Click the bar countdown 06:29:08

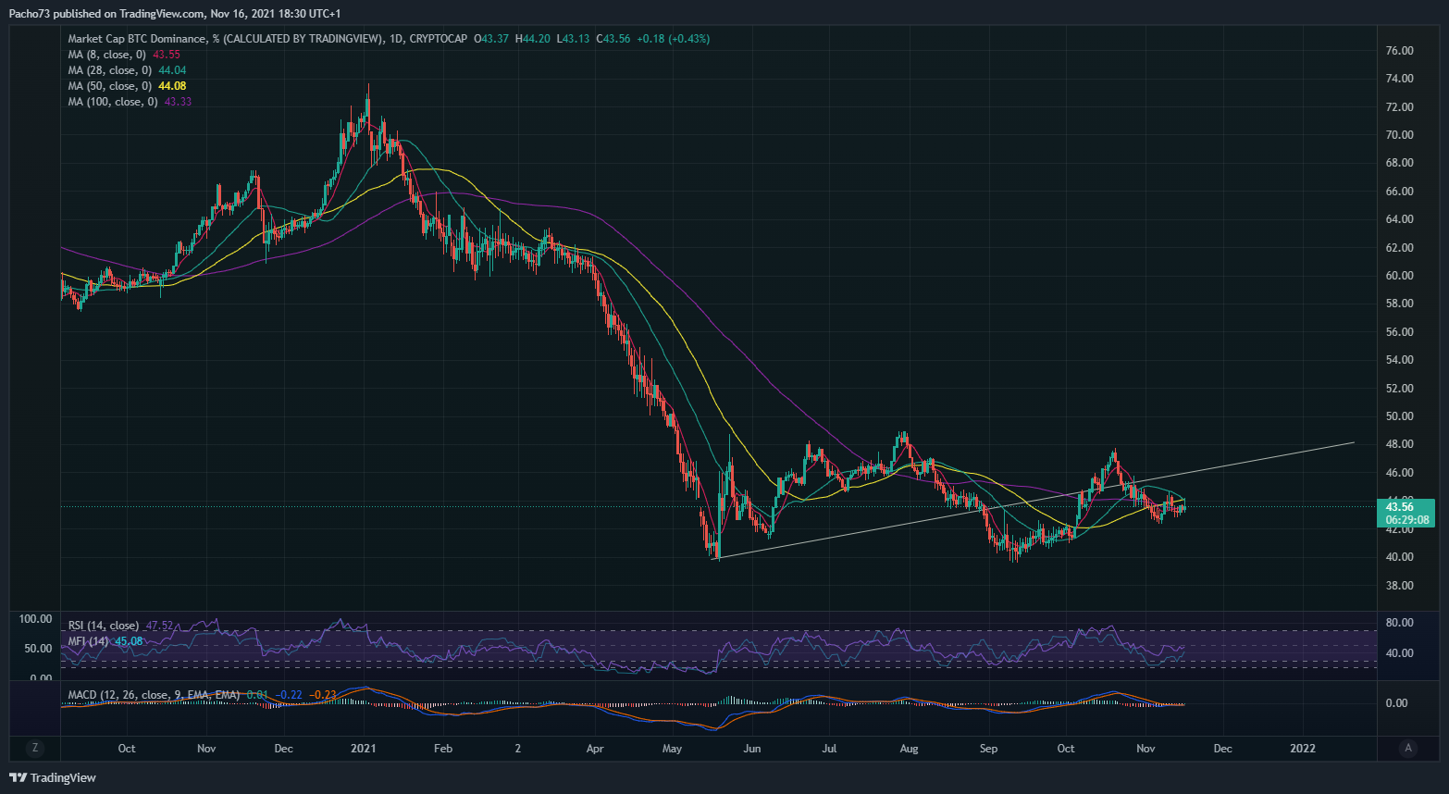(x=1406, y=519)
